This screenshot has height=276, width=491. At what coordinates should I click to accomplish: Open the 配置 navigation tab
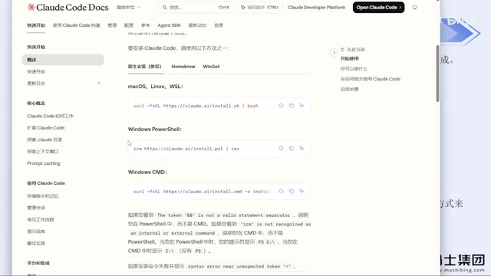[x=129, y=25]
